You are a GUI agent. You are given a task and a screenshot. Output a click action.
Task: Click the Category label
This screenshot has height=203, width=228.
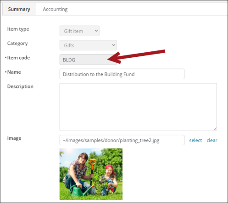[17, 44]
